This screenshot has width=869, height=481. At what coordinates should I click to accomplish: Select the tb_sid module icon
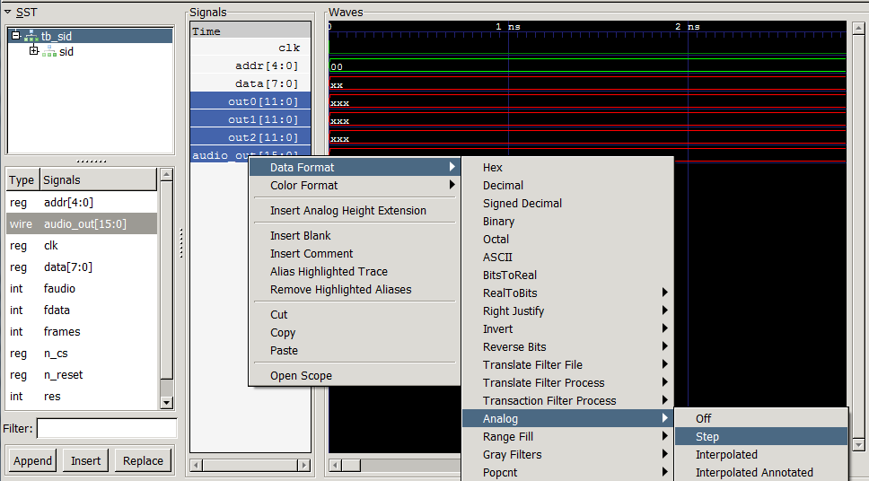coord(31,36)
